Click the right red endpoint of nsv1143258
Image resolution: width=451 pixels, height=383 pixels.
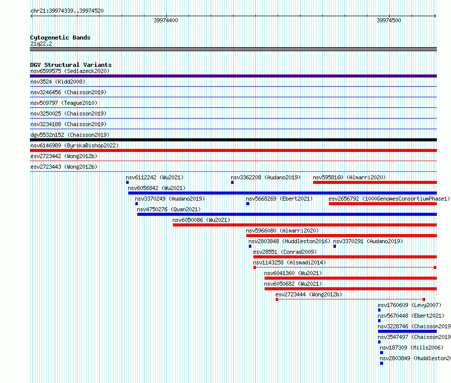point(435,267)
